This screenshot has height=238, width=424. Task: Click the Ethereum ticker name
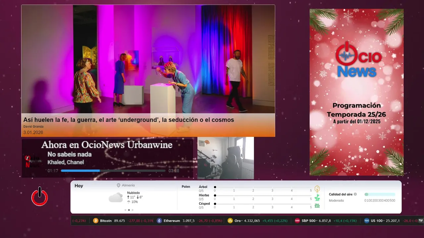[x=172, y=221]
